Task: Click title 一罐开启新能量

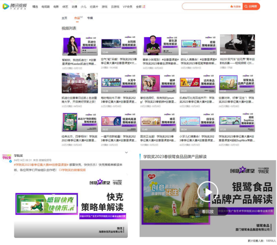Action: 119,138
